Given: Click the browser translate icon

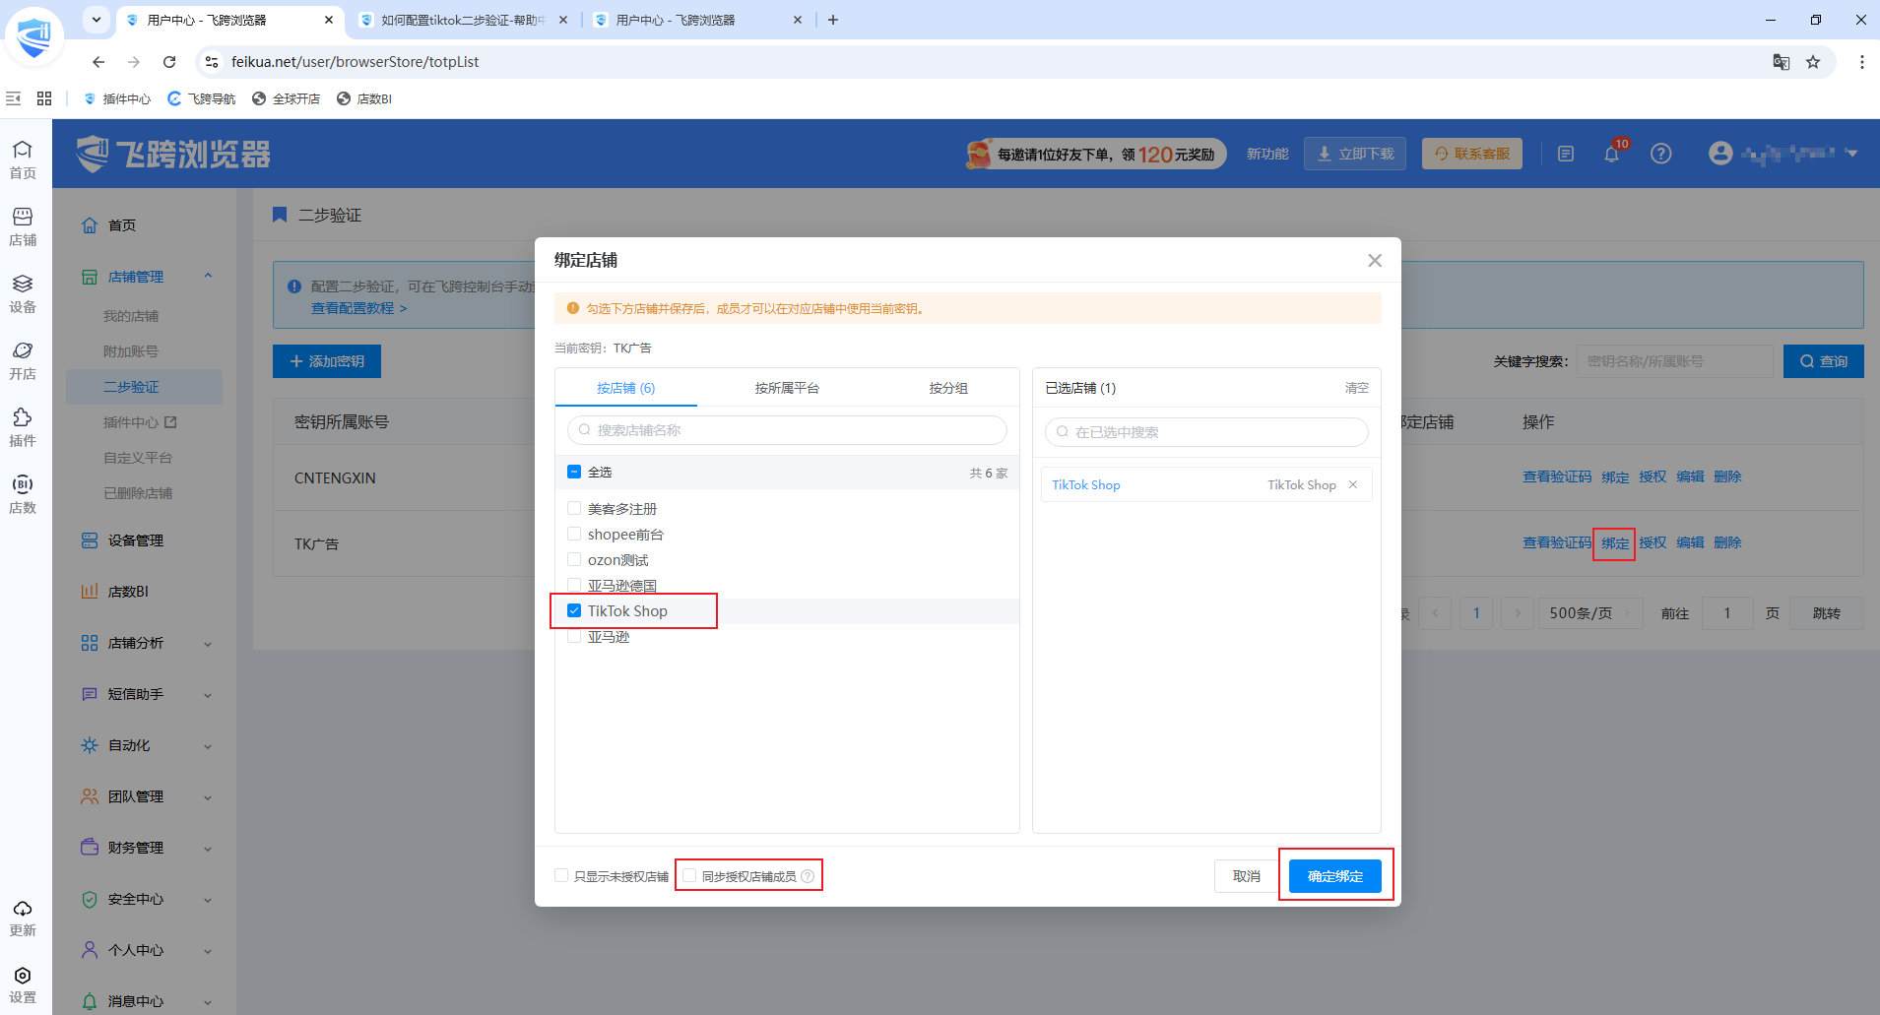Looking at the screenshot, I should [1781, 62].
